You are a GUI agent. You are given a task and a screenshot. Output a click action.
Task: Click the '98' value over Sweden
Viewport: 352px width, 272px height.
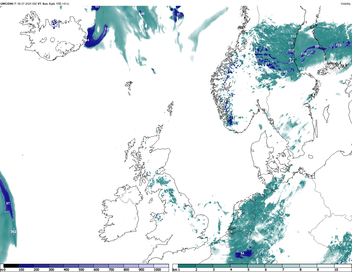click(x=285, y=72)
